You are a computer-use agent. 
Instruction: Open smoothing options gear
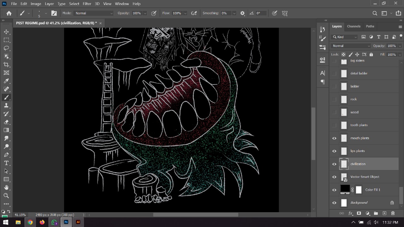click(242, 13)
